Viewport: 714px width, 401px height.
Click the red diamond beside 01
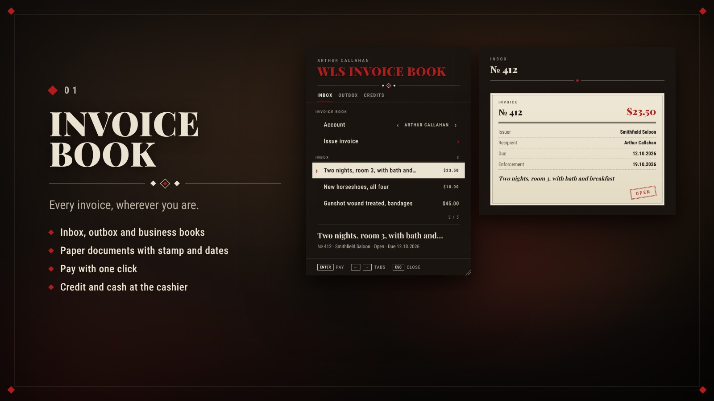(x=53, y=90)
